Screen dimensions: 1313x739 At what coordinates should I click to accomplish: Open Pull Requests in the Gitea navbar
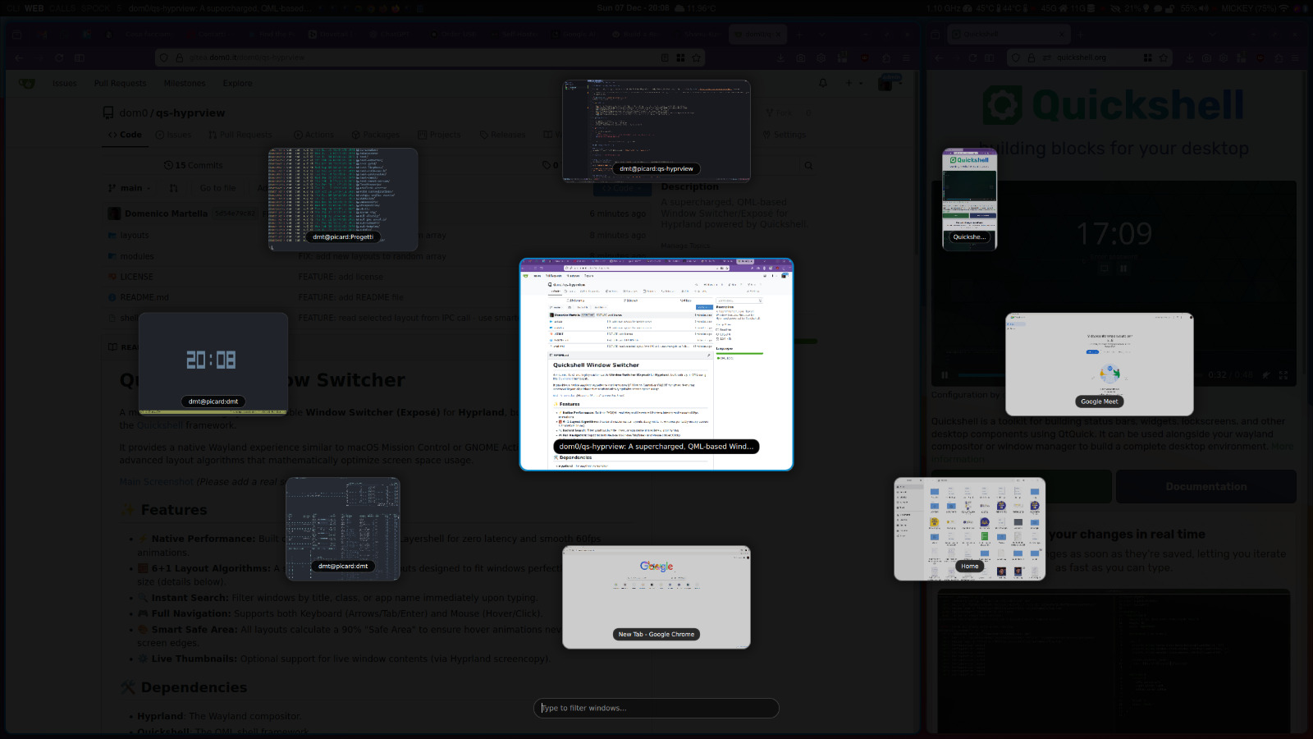[120, 83]
